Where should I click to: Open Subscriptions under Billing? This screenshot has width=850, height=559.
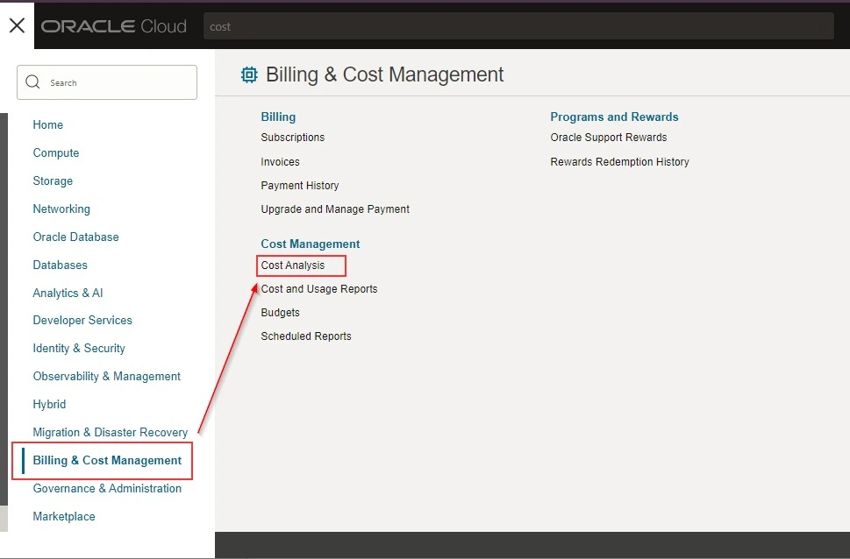[x=293, y=138]
